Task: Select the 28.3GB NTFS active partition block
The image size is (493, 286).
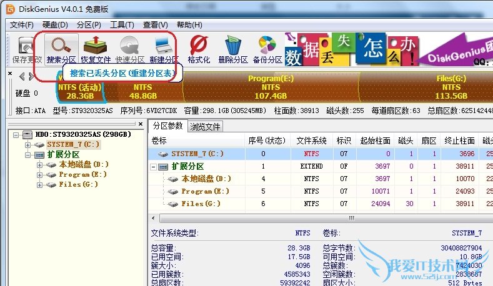Action: 80,87
